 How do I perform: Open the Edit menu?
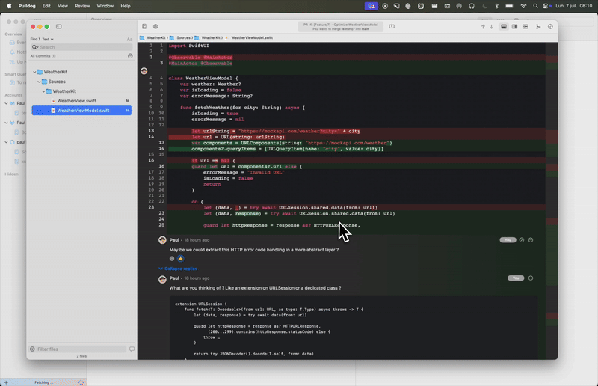(x=46, y=6)
